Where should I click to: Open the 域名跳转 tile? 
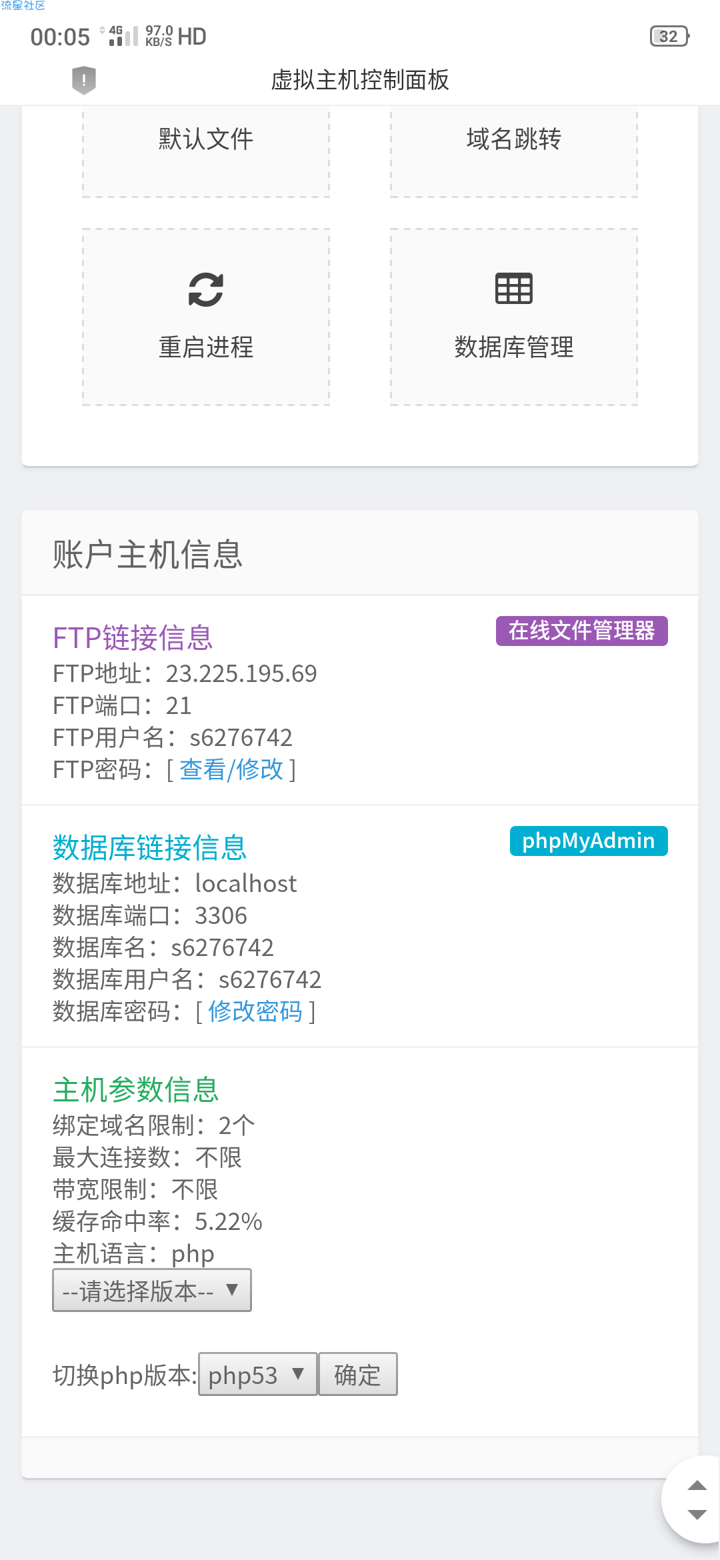point(514,151)
